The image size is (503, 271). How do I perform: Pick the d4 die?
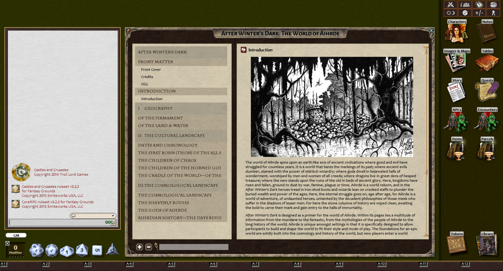(112, 249)
